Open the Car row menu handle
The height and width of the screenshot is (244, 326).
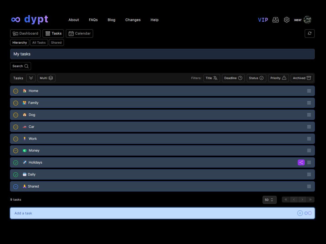[x=309, y=127]
